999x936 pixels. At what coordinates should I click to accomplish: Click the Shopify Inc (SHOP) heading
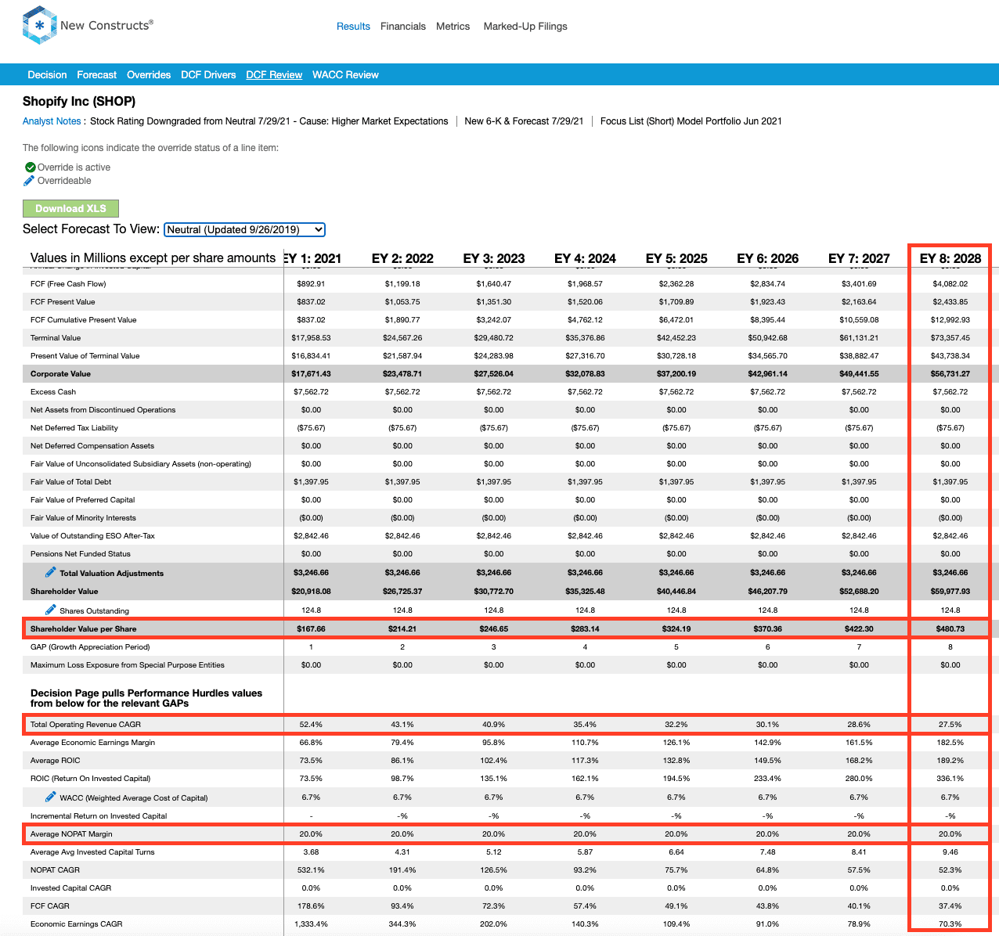(x=79, y=102)
